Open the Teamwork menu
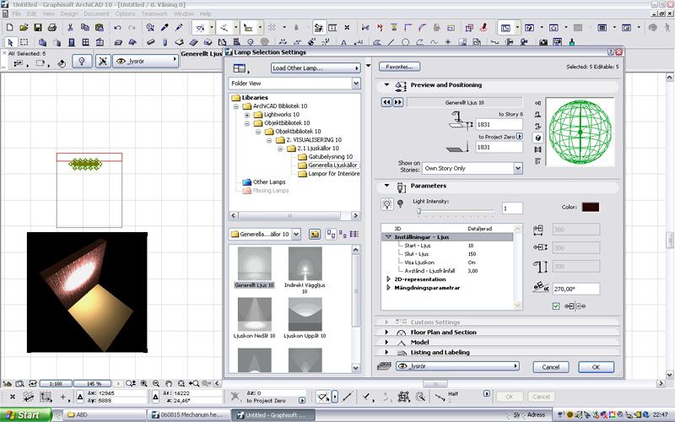Screen dimensions: 675x422 click(x=154, y=14)
